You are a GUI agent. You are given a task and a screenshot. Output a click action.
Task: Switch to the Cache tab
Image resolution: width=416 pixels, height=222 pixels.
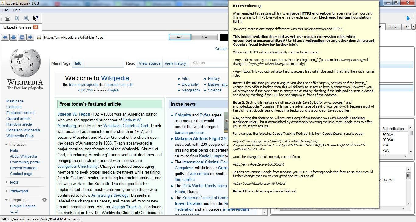click(393, 27)
